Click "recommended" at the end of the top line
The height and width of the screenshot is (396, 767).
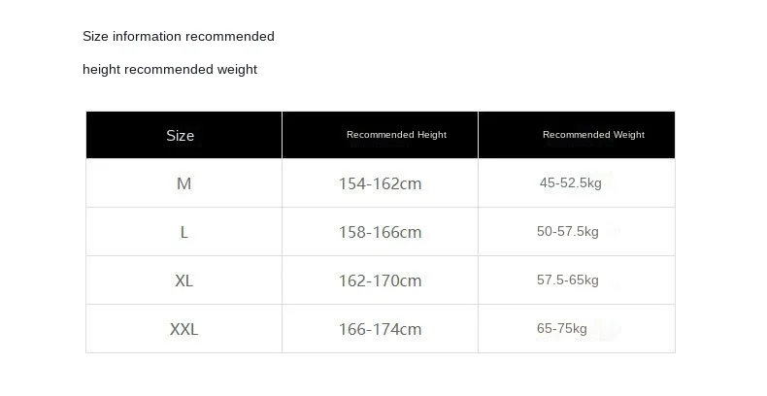[x=230, y=37]
